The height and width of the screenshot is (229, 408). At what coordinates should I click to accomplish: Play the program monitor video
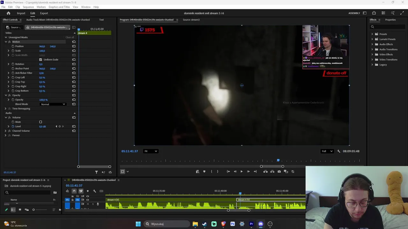(241, 171)
